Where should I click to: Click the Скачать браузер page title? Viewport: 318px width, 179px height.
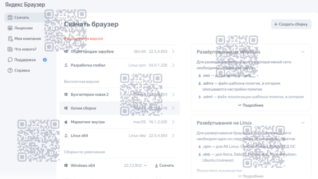(91, 24)
